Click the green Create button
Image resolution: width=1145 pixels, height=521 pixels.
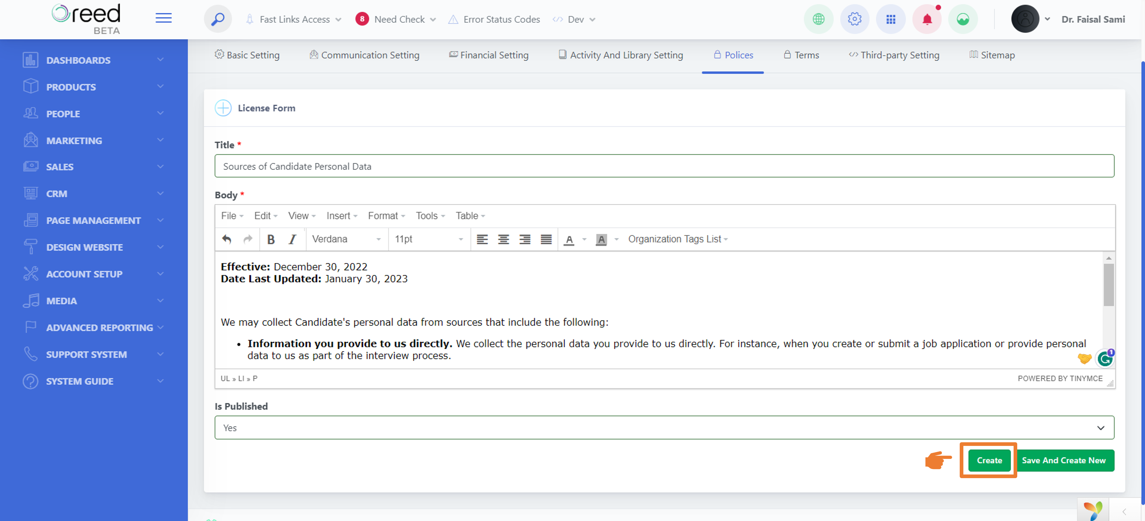(x=989, y=460)
